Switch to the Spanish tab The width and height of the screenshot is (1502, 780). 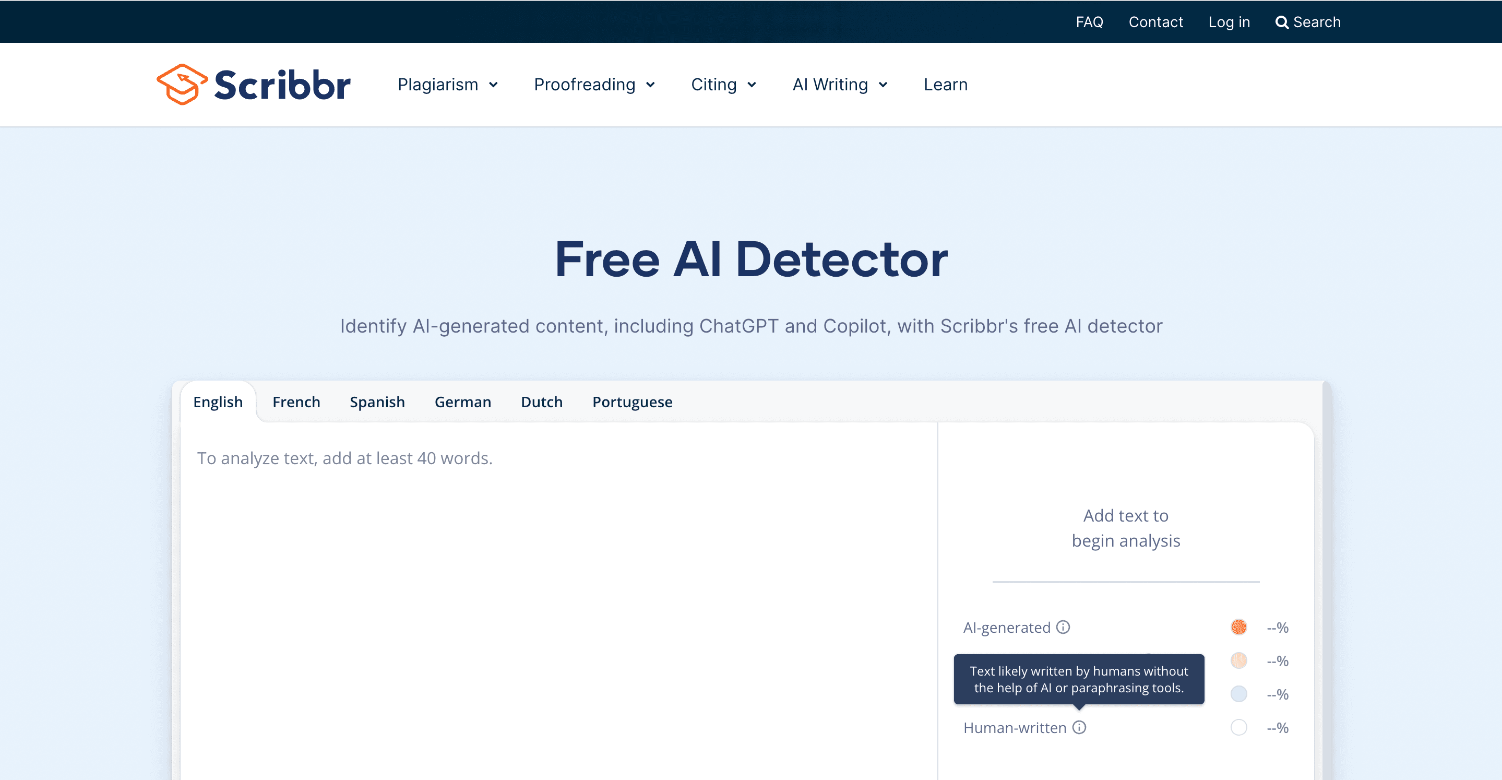coord(377,402)
